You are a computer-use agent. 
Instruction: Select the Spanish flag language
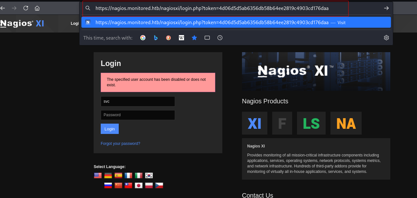[x=118, y=175]
